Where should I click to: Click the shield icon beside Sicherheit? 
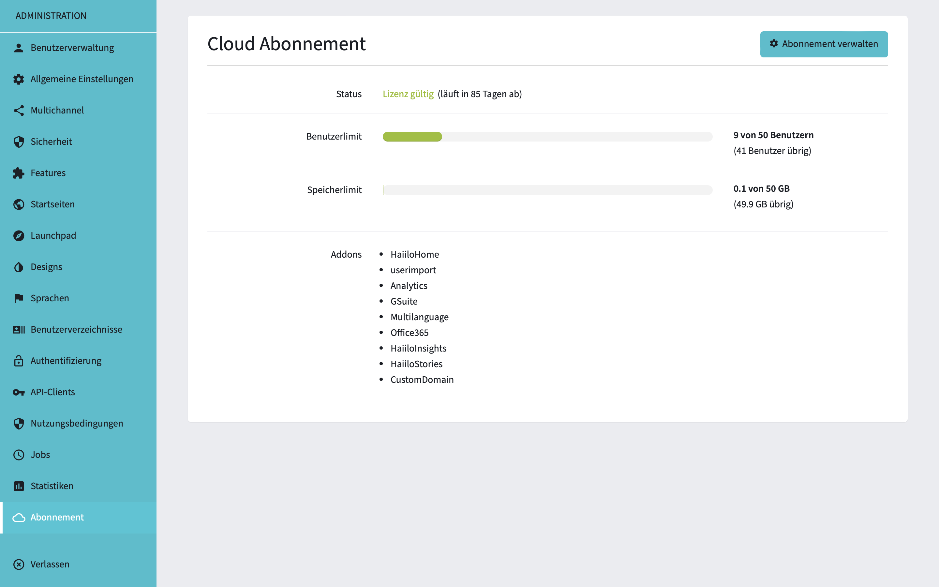click(x=19, y=142)
